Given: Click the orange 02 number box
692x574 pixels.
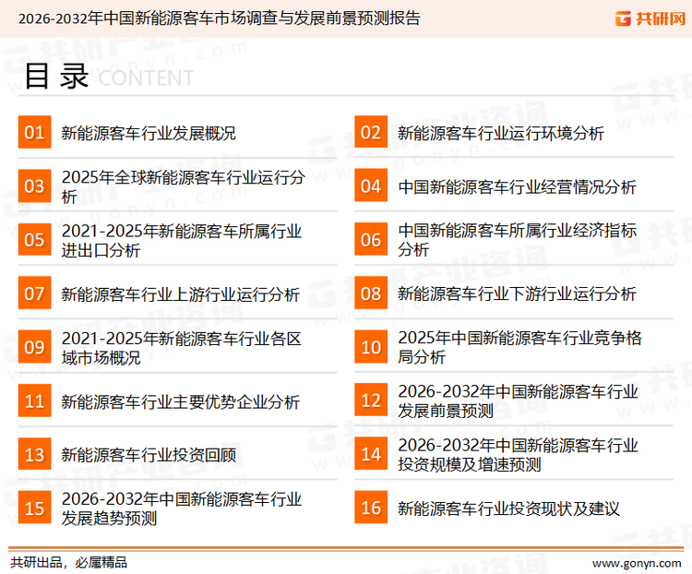Looking at the screenshot, I should (x=371, y=132).
